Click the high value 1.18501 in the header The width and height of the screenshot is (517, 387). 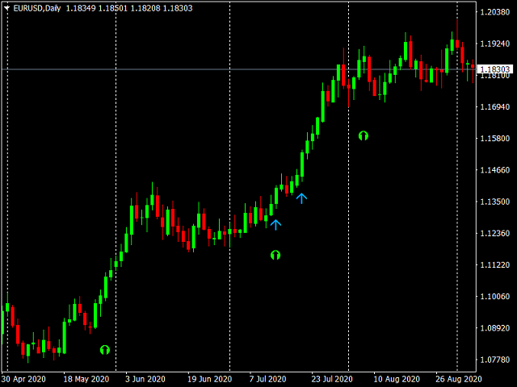pyautogui.click(x=113, y=8)
